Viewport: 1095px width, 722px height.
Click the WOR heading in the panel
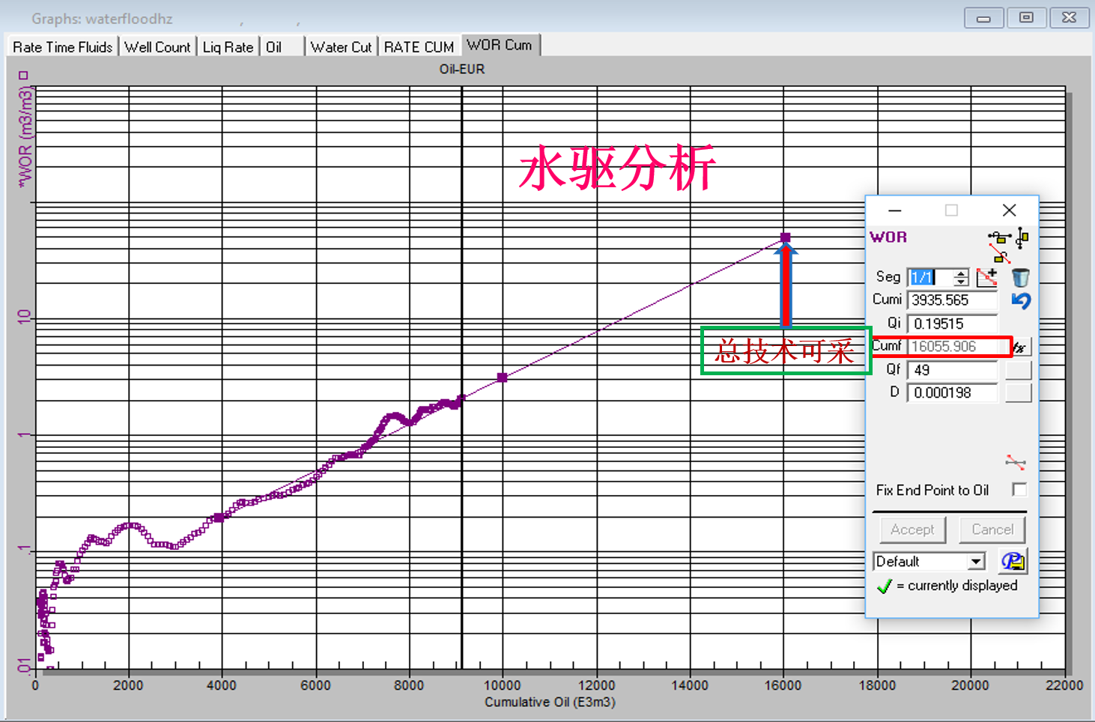(888, 237)
